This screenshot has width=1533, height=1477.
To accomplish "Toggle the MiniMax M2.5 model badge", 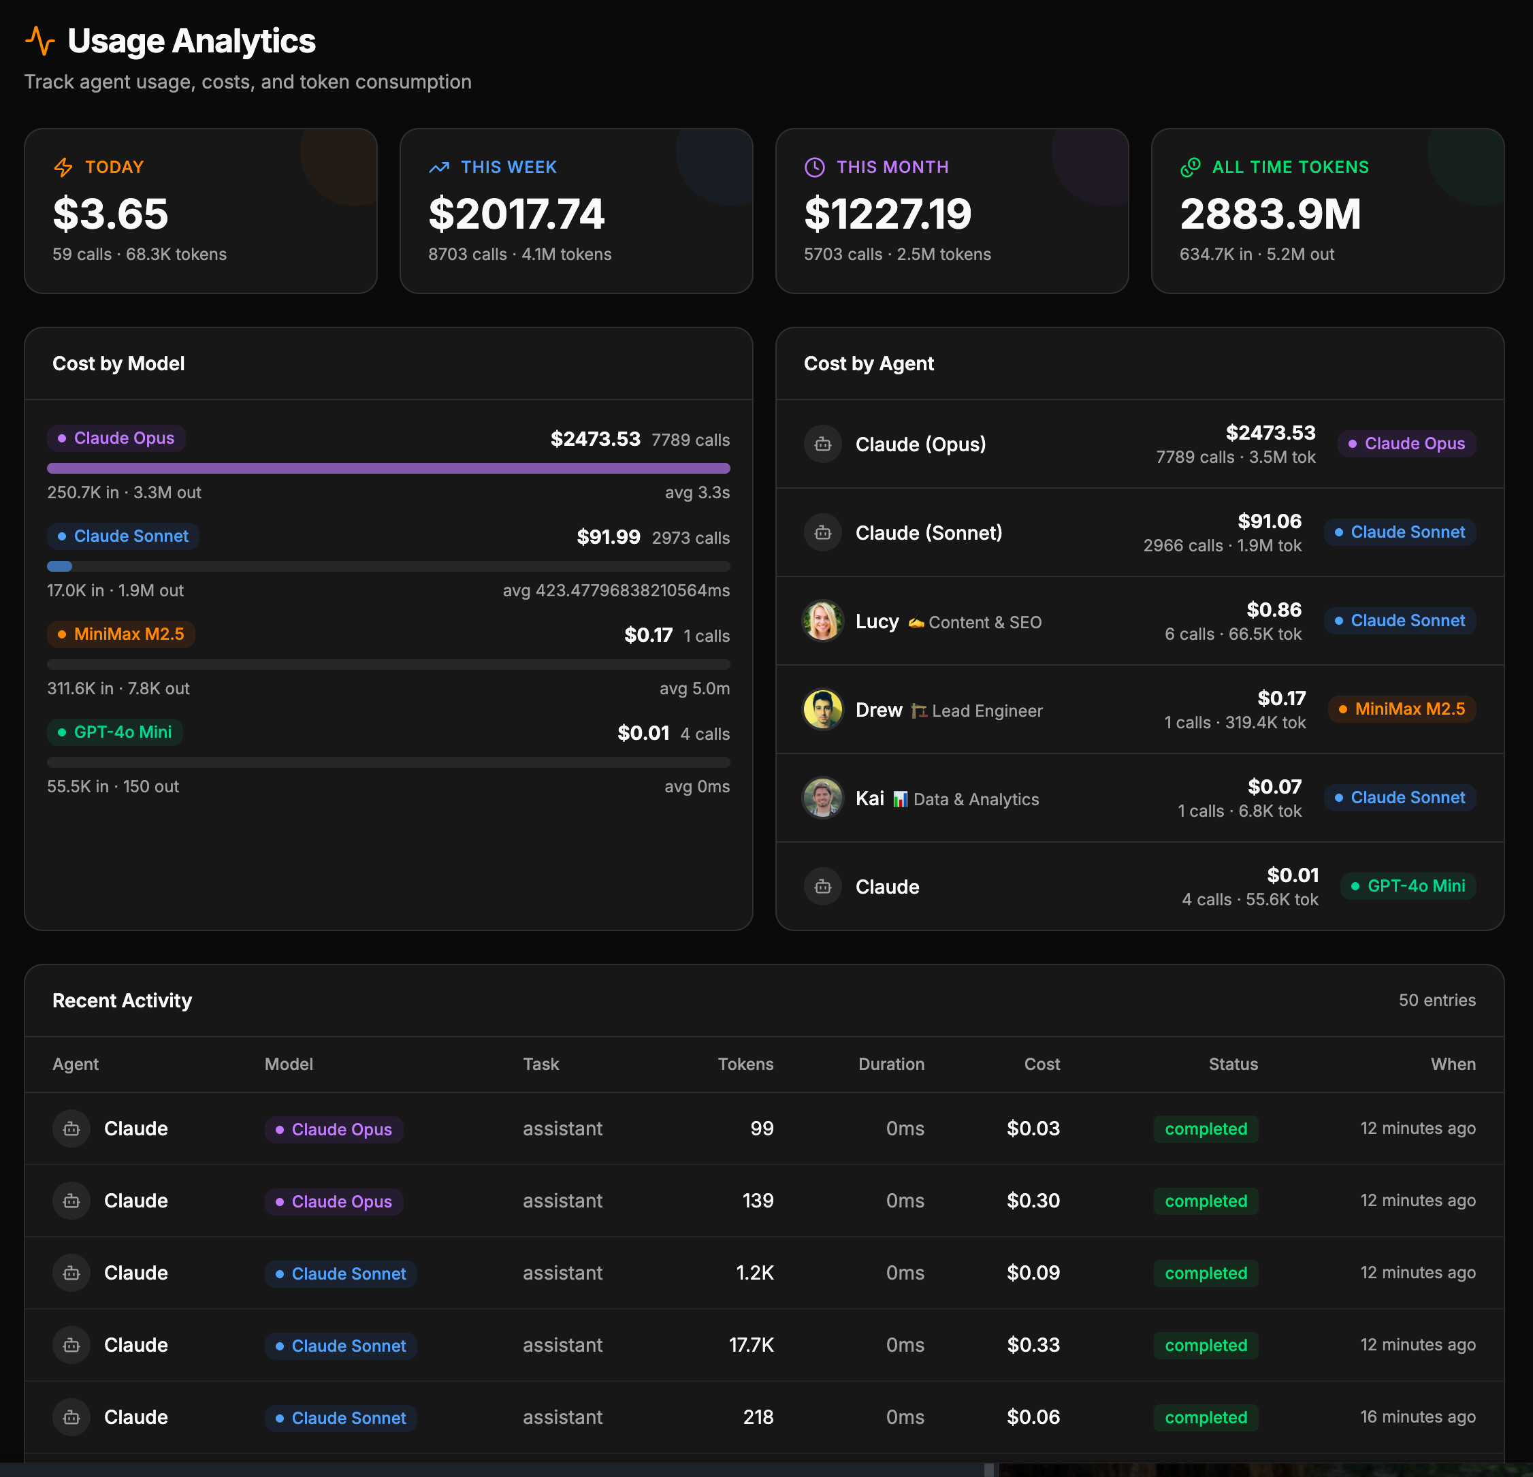I will [120, 634].
